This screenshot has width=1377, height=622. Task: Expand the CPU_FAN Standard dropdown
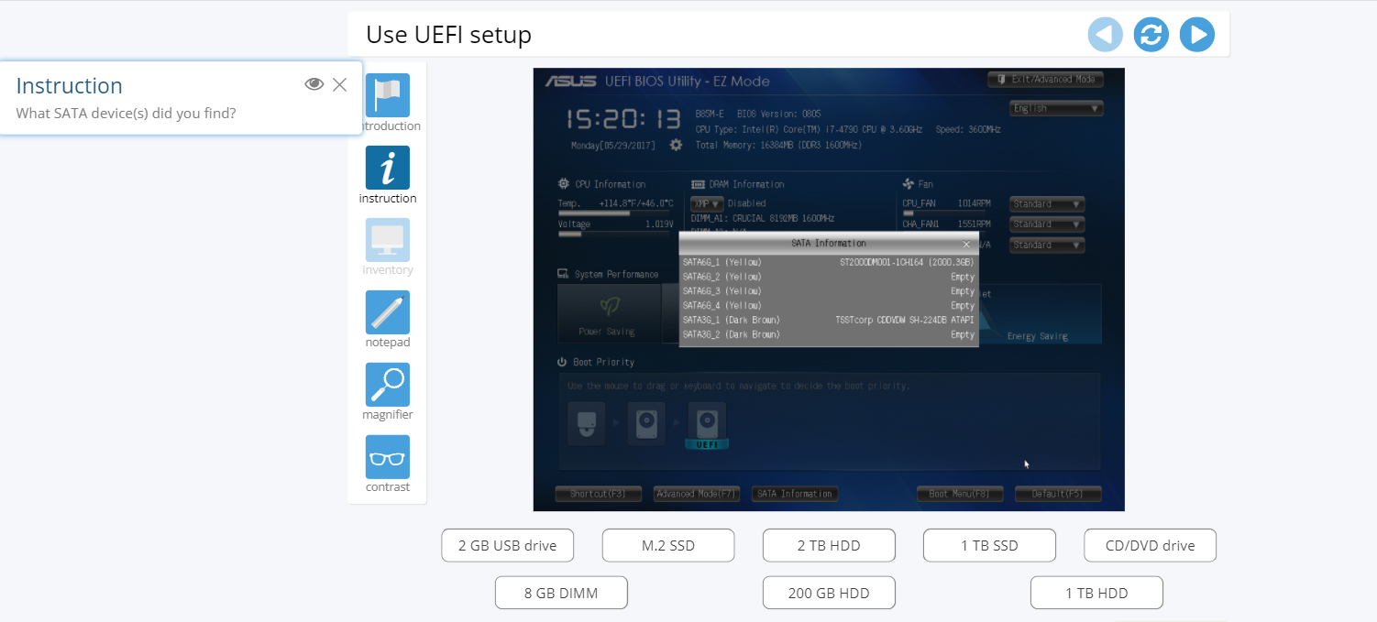(1047, 204)
